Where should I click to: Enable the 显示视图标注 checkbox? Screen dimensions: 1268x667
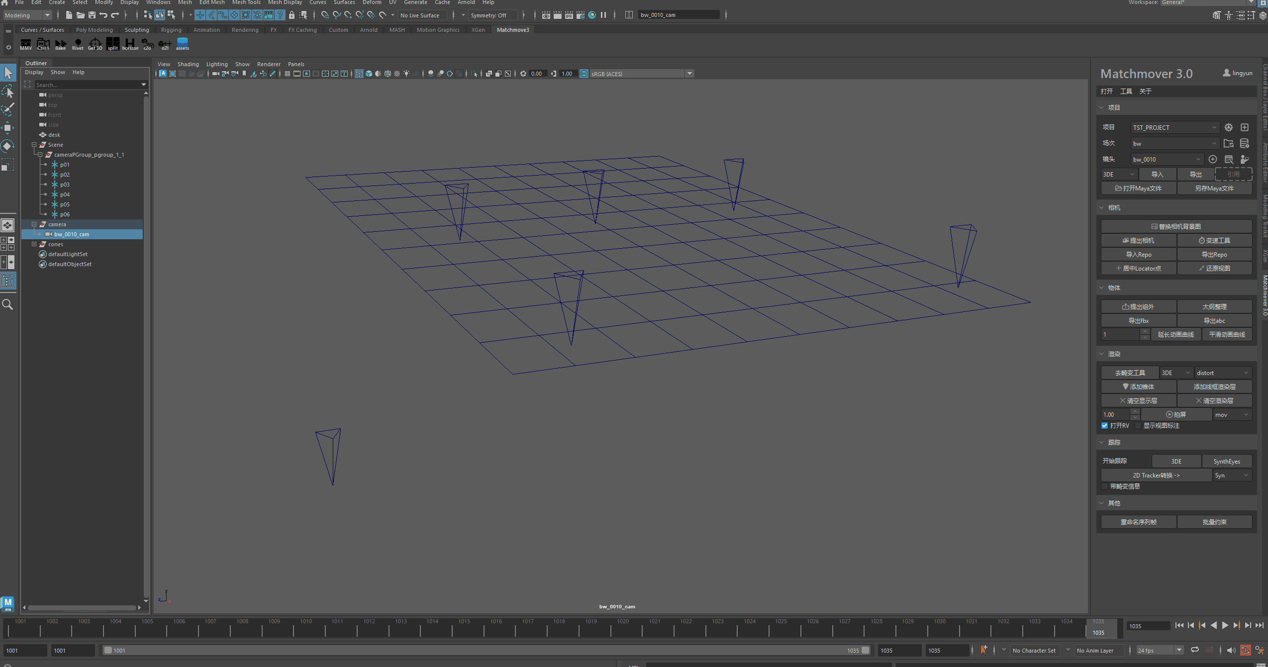(x=1138, y=426)
